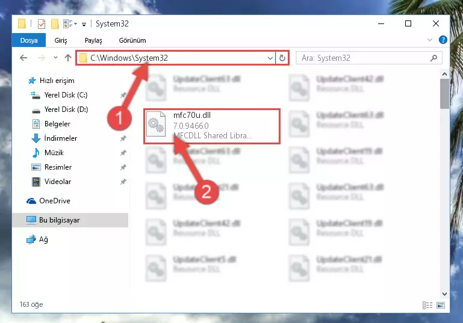Viewport: 463px width, 323px height.
Task: Go forward with the right arrow
Action: [x=42, y=58]
